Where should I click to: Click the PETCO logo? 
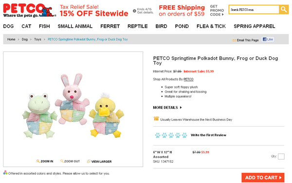click(x=29, y=10)
